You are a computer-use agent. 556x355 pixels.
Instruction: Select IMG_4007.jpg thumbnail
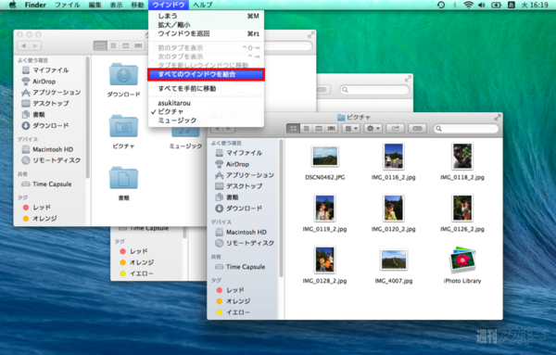[394, 260]
